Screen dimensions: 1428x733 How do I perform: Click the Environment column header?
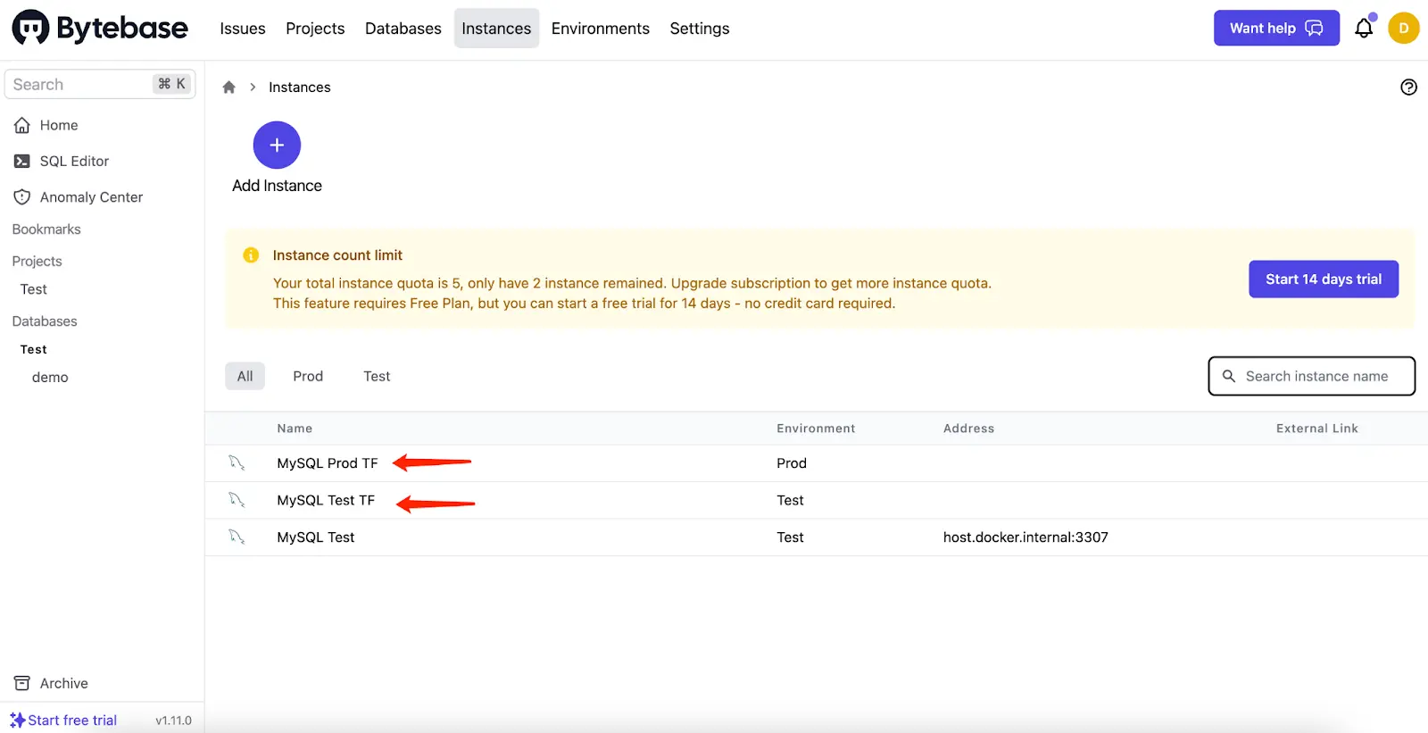(816, 429)
